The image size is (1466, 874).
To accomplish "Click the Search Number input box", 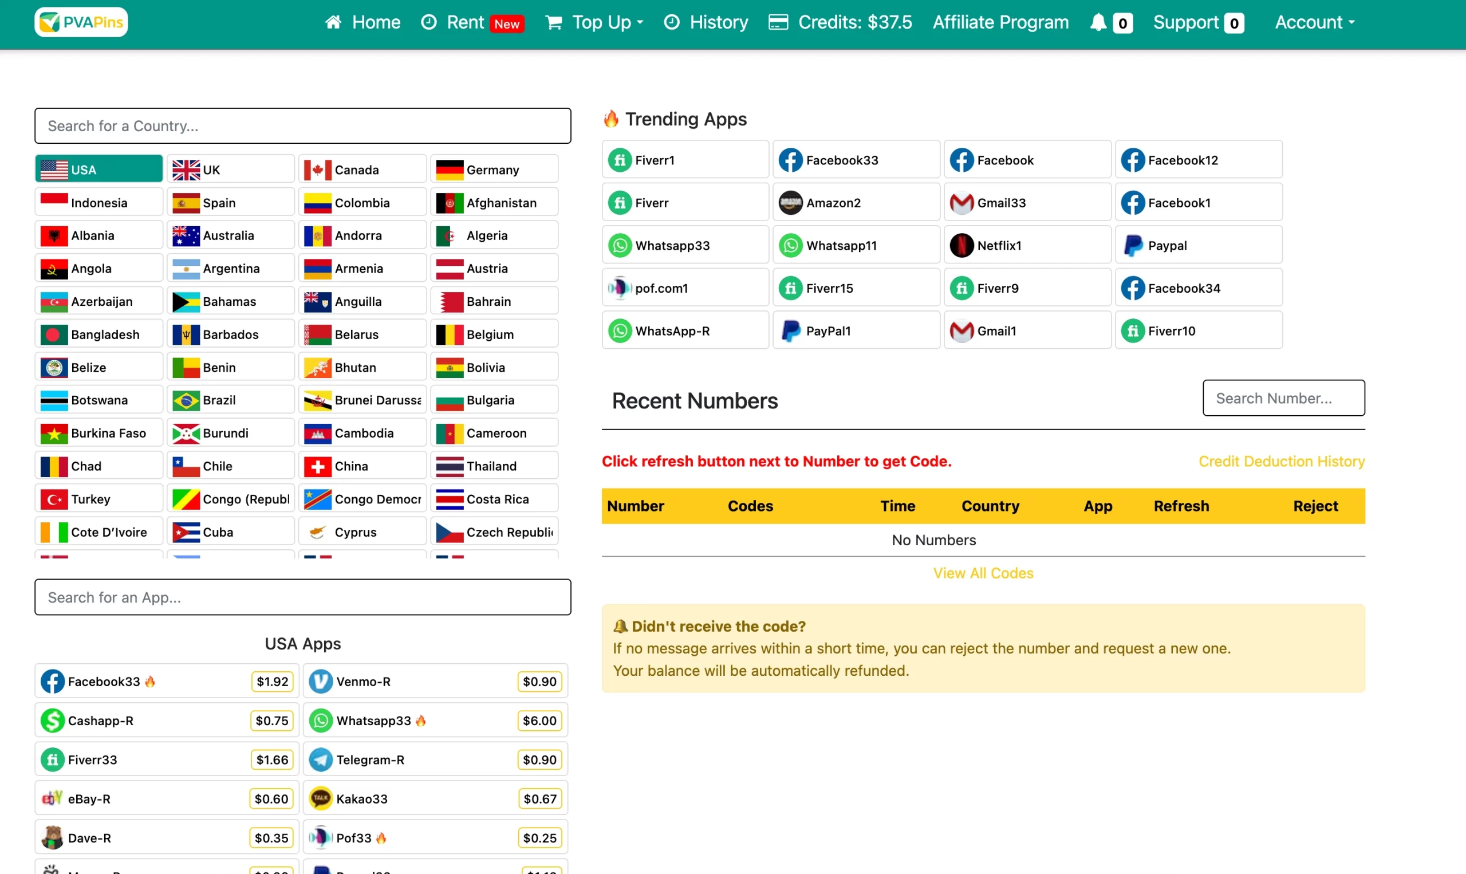I will (x=1283, y=398).
